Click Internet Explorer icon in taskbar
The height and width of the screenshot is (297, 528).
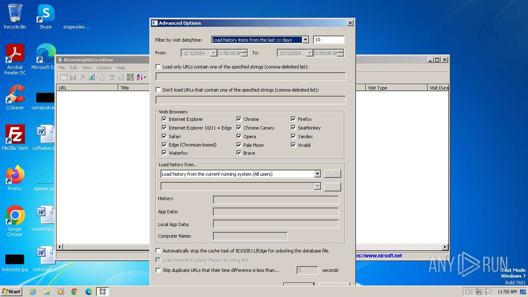[x=33, y=292]
